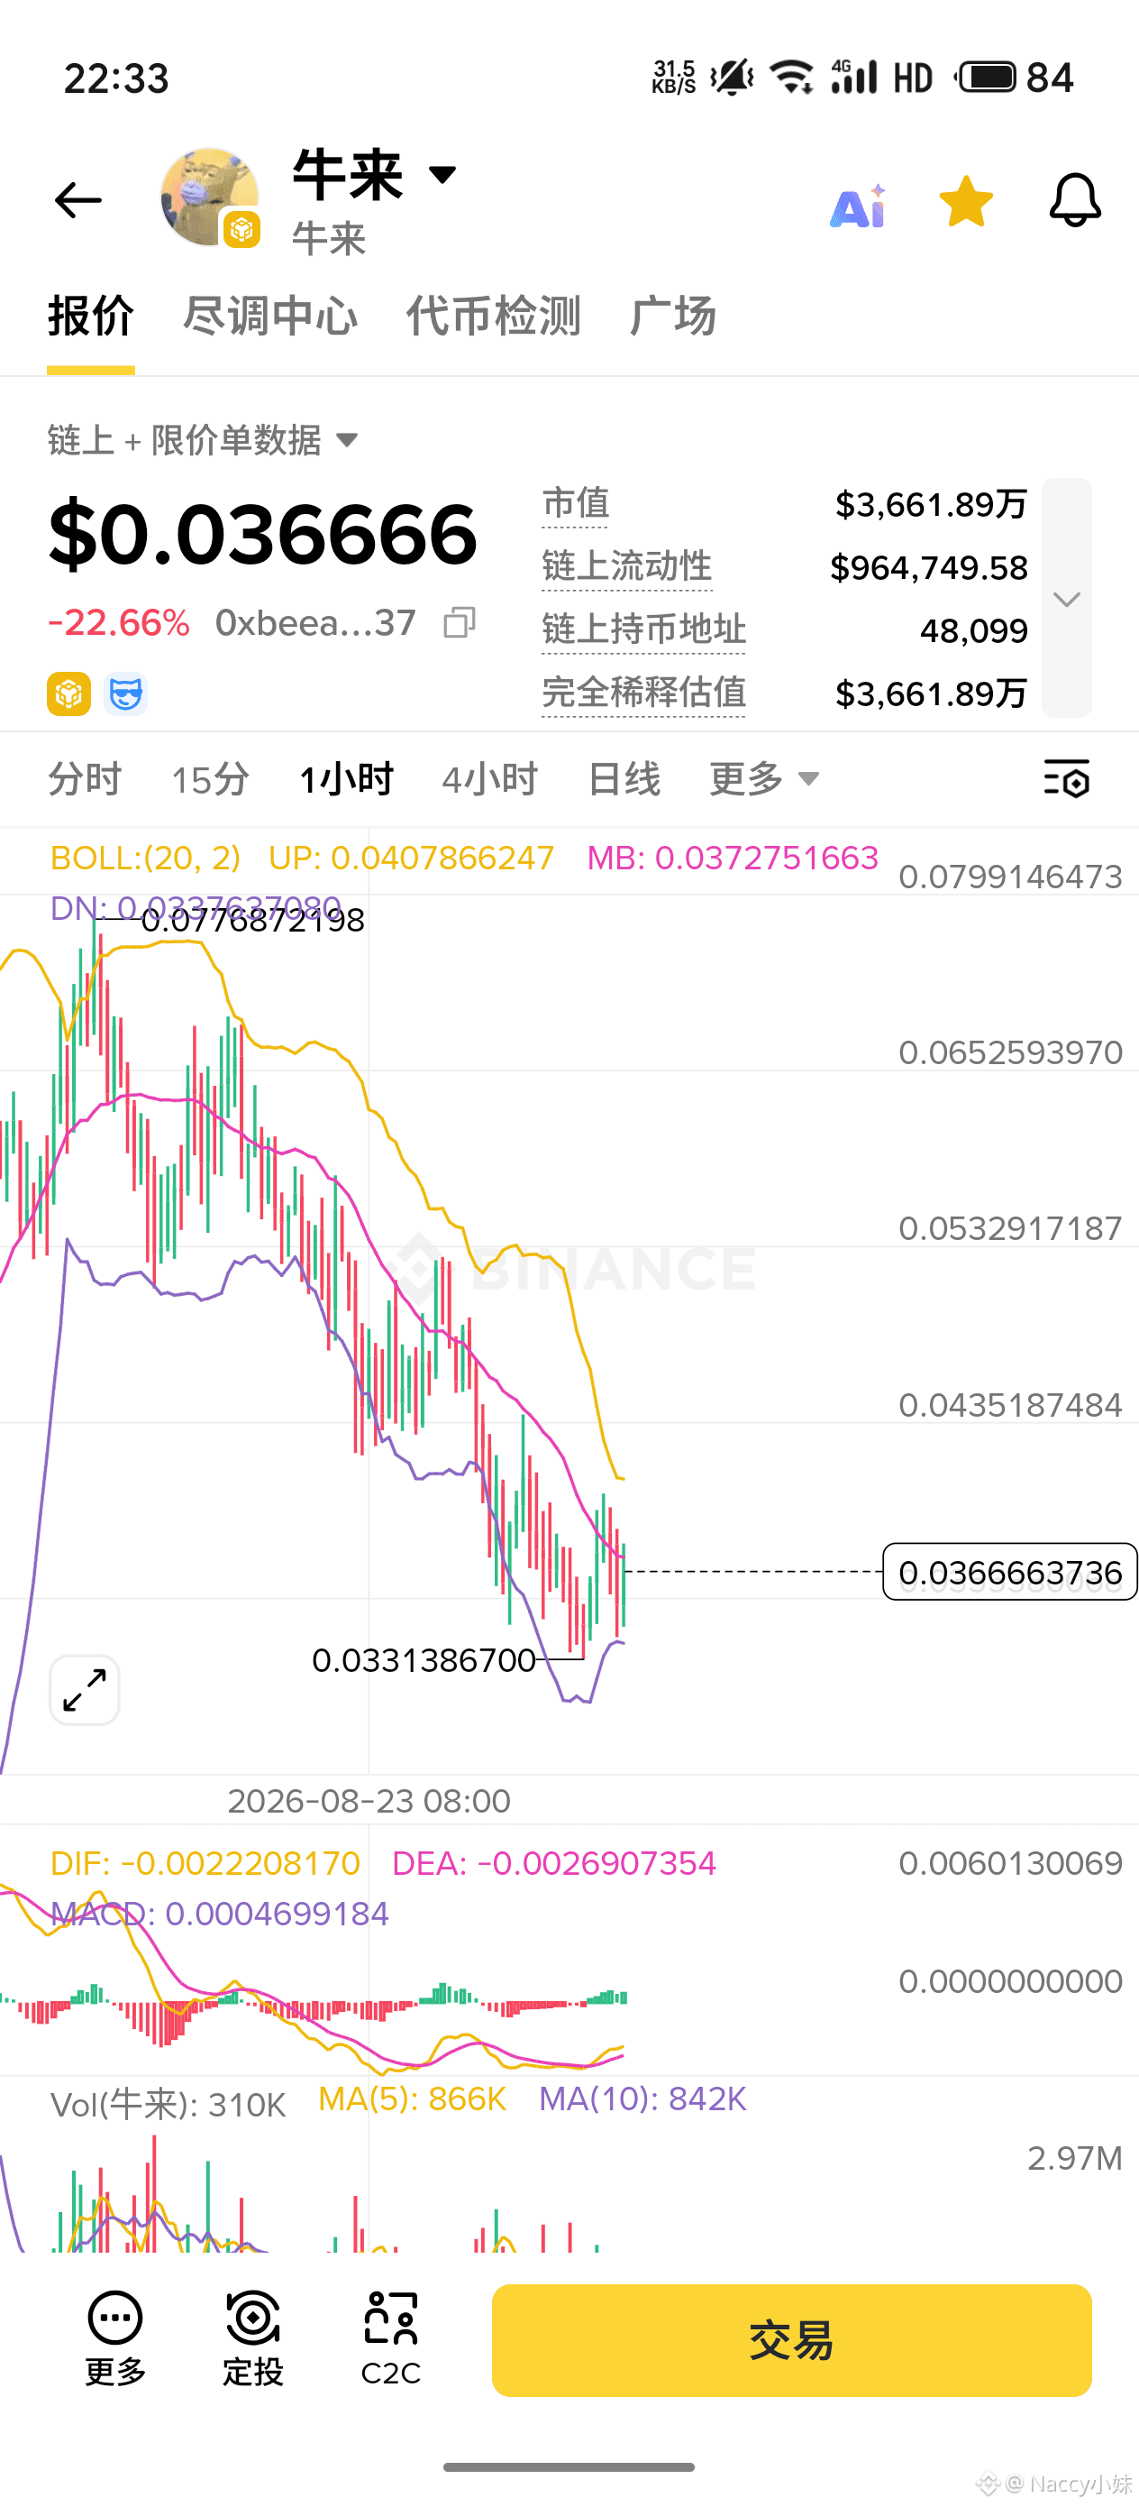Tap the MA(5): 866K label

click(x=413, y=2098)
